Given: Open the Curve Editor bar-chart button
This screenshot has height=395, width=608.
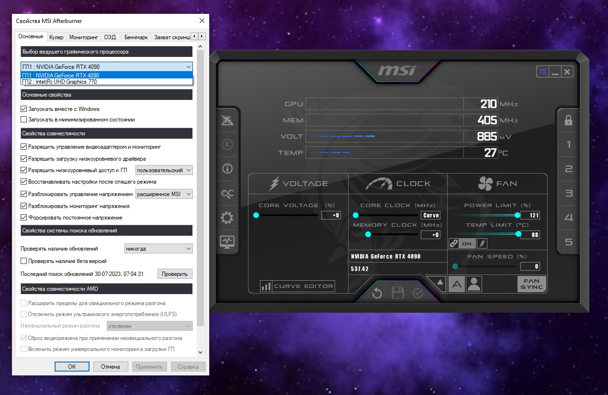Looking at the screenshot, I should 297,286.
